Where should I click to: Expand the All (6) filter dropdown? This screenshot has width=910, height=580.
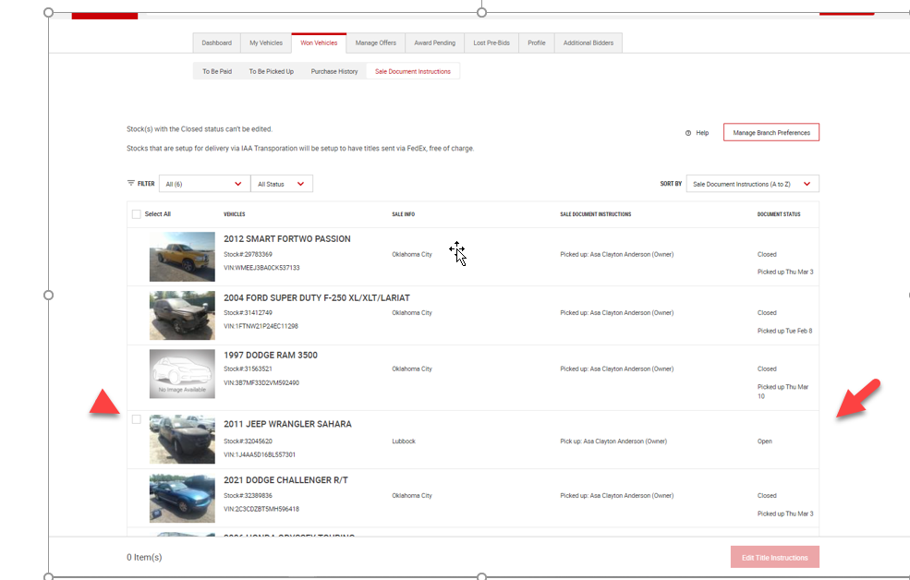[203, 184]
